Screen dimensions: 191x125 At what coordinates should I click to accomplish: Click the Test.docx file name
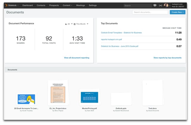(153, 108)
